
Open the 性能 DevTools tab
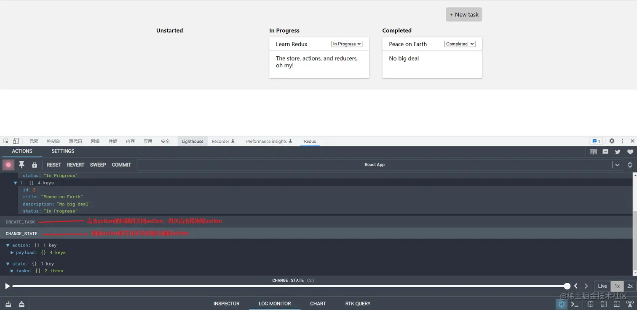tap(112, 142)
